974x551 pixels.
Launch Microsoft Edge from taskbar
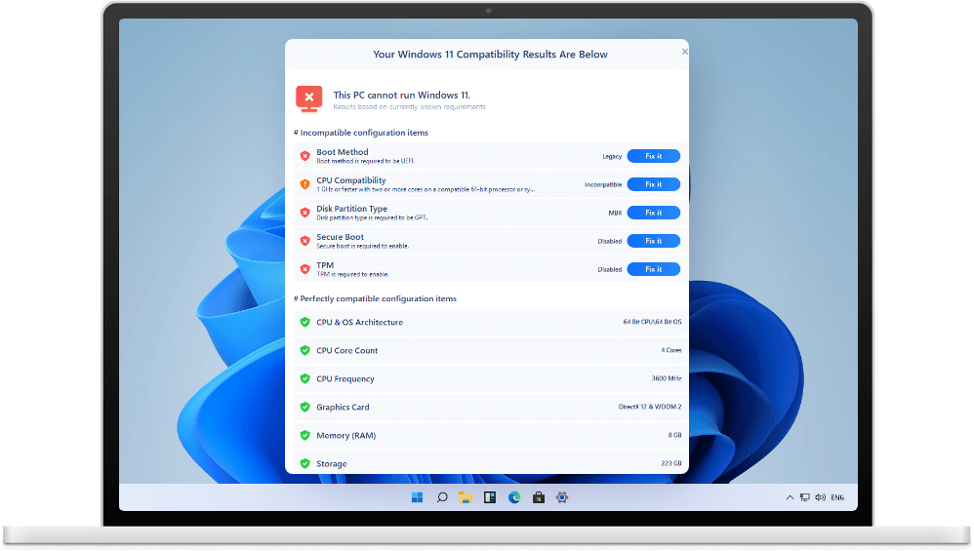[x=513, y=497]
